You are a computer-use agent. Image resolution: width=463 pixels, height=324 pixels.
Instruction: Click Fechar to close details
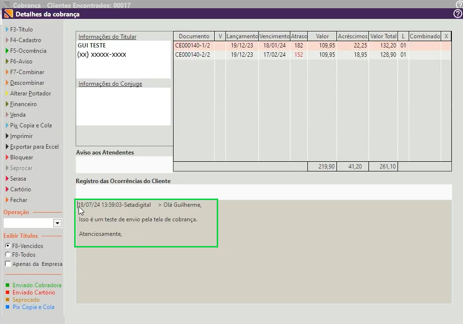pos(18,200)
